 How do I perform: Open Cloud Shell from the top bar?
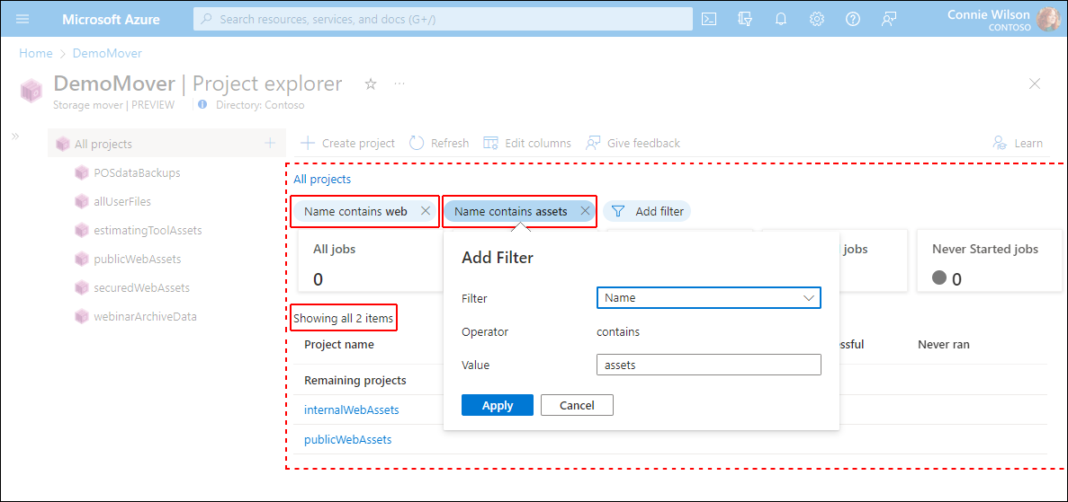709,19
